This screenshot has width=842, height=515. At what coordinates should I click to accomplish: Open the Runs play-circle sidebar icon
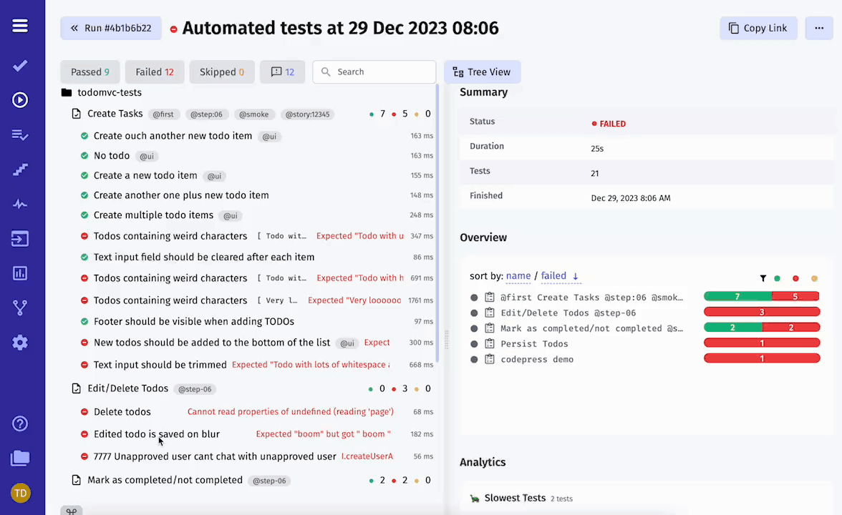tap(20, 100)
